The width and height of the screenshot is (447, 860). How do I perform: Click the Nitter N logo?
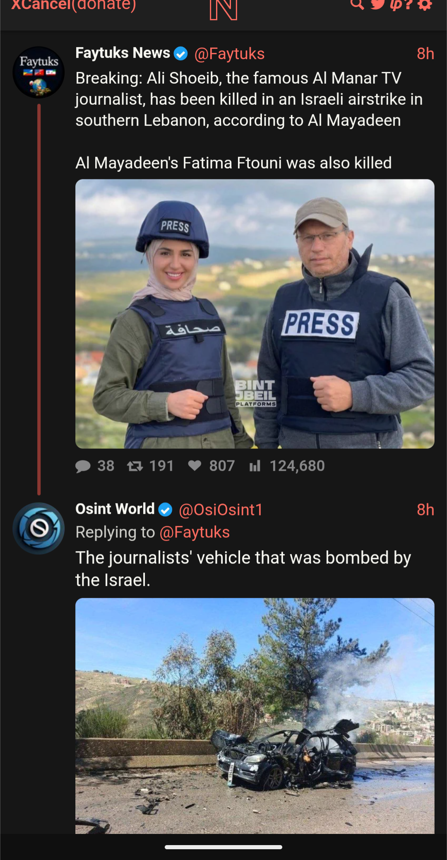pos(223,10)
